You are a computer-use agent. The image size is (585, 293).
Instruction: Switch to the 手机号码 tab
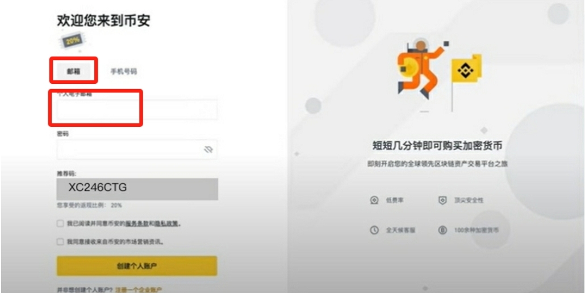(x=123, y=71)
